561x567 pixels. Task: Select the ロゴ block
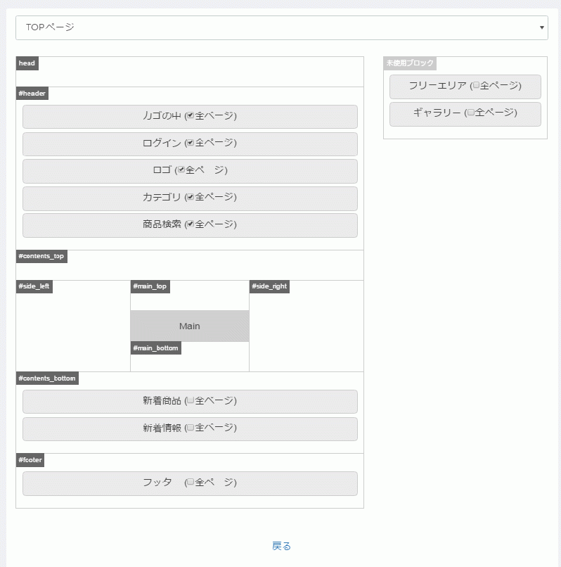[x=190, y=171]
